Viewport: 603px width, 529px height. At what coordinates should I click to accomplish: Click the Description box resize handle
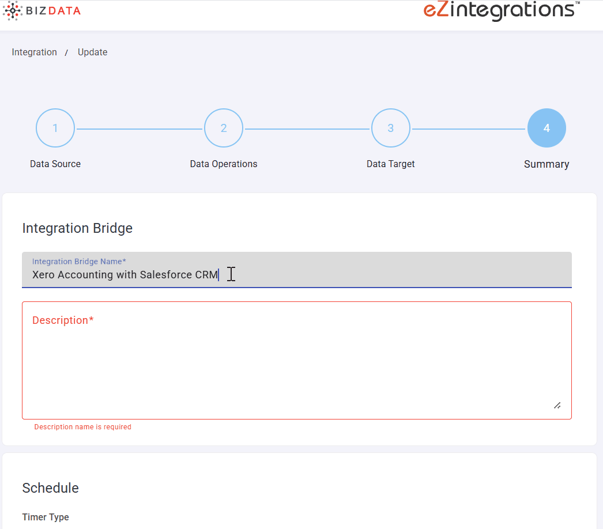click(x=557, y=406)
